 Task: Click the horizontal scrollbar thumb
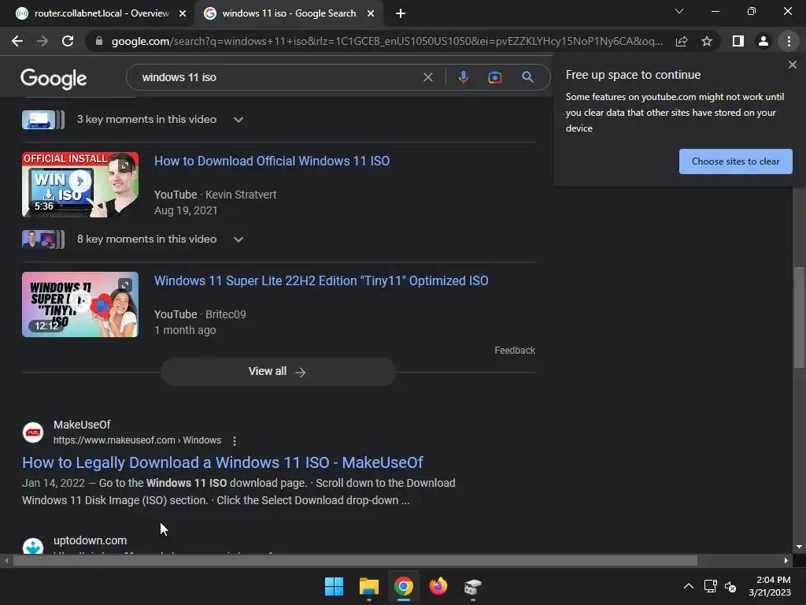[x=355, y=560]
